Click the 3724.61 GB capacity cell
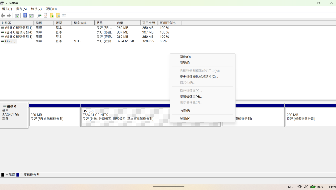The height and width of the screenshot is (190, 336). click(x=125, y=41)
